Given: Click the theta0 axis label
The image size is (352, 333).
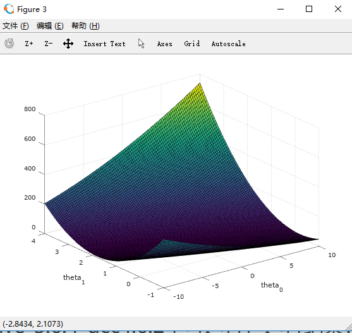Looking at the screenshot, I should point(272,286).
